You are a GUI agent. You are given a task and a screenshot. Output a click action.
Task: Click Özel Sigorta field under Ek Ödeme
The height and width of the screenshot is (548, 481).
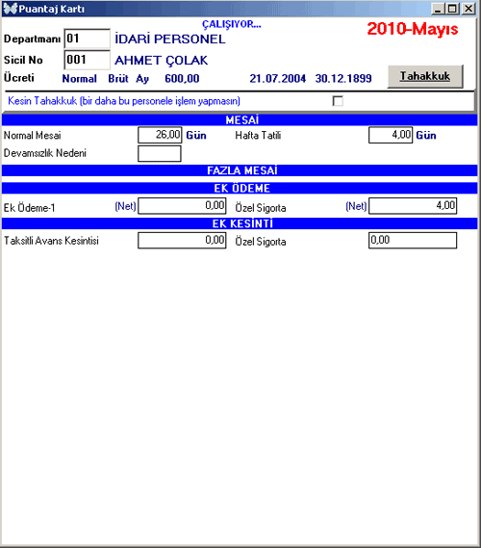413,205
